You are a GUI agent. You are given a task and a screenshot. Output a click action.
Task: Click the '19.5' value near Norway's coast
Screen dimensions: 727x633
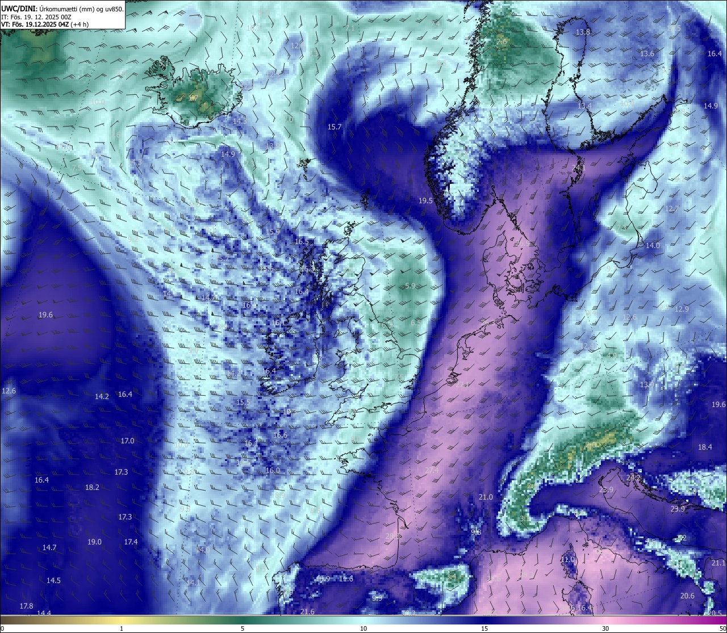coord(425,200)
